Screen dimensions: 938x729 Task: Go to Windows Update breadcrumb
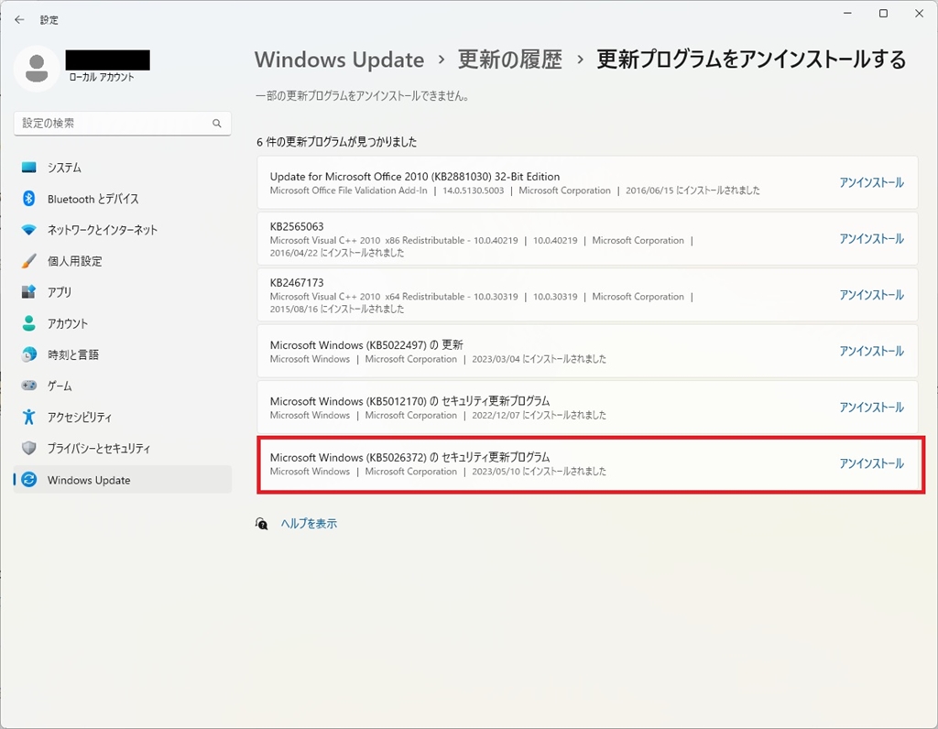(339, 60)
